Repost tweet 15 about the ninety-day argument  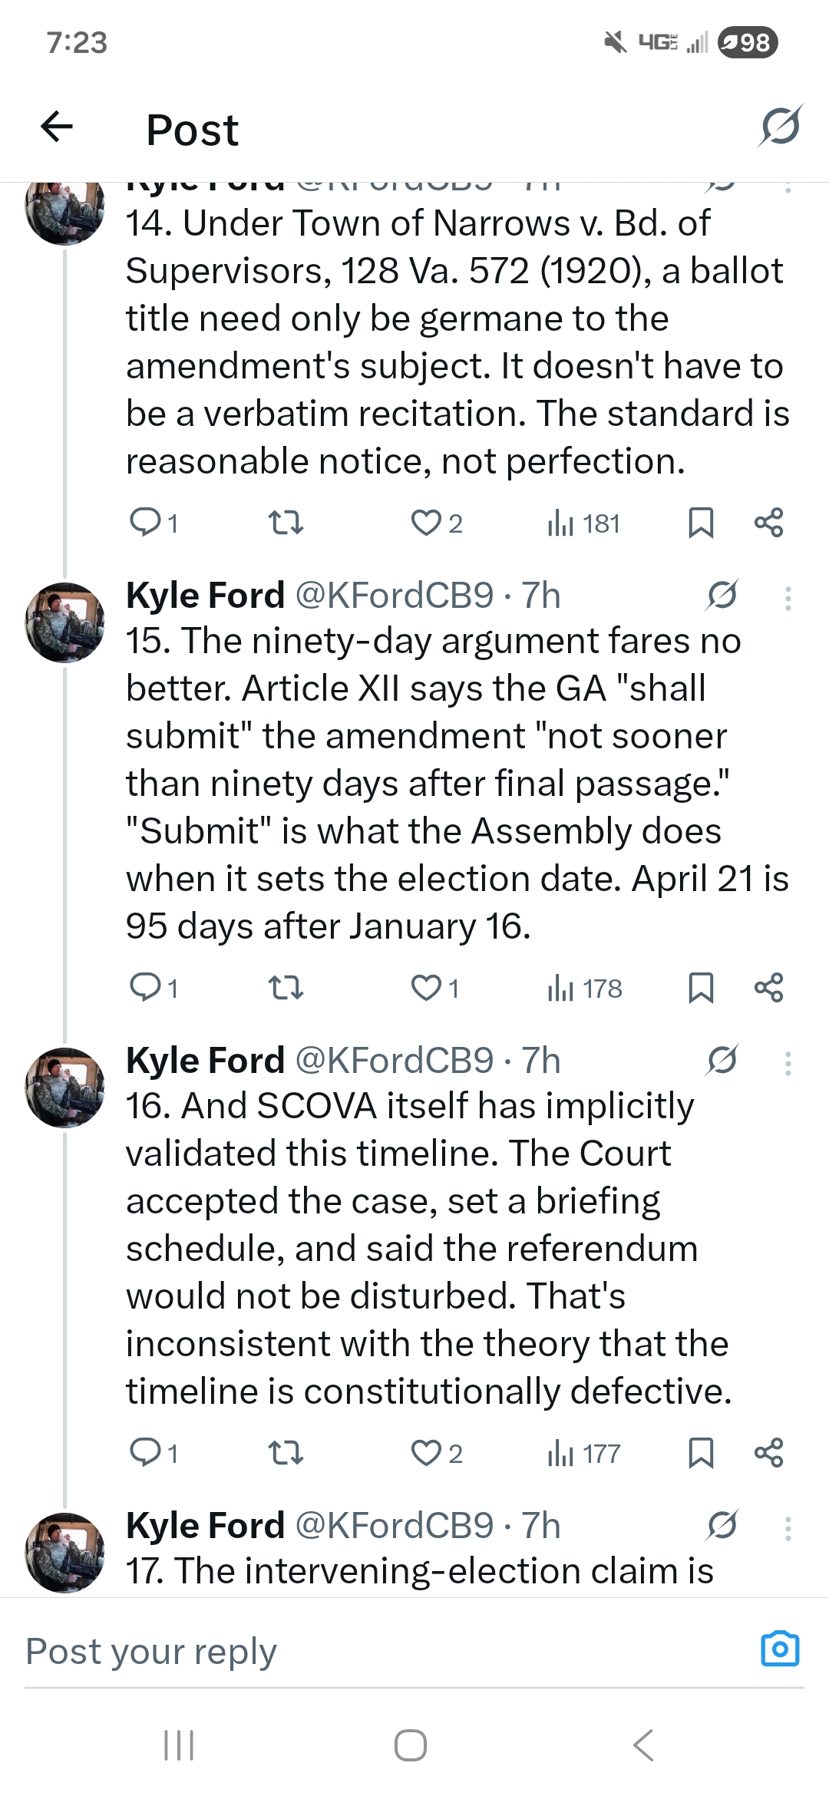pyautogui.click(x=286, y=989)
